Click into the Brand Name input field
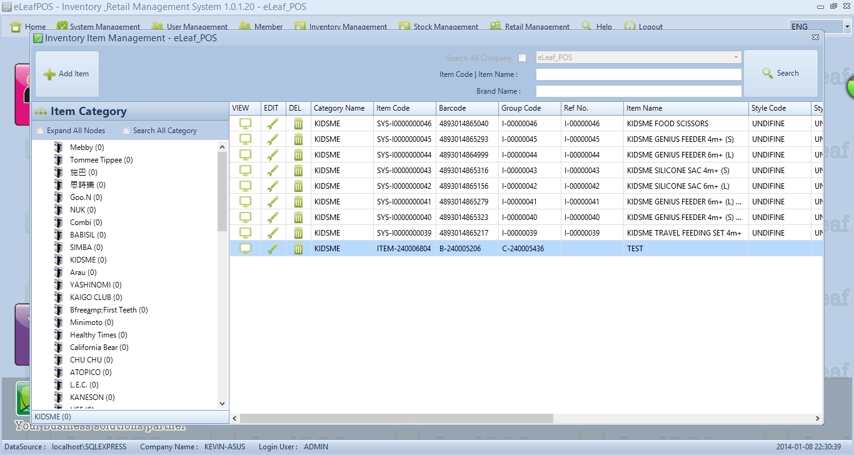The height and width of the screenshot is (455, 854). click(638, 91)
